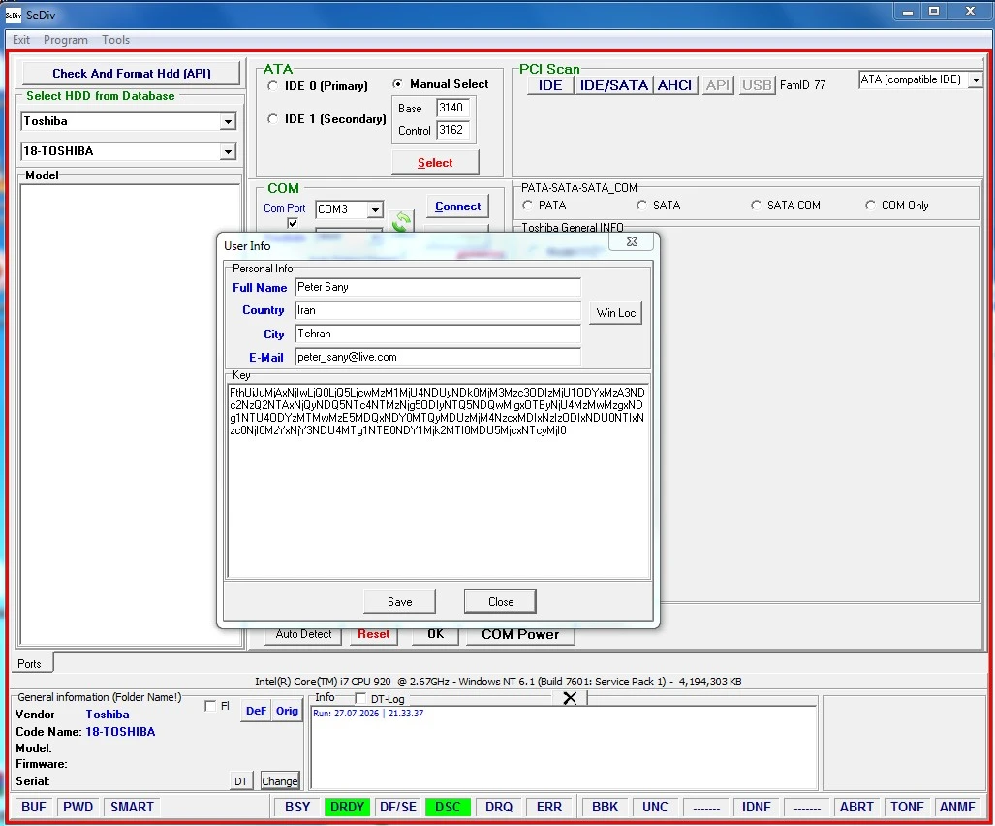Screen dimensions: 995x826
Task: Click the ERR status indicator
Action: [x=549, y=807]
